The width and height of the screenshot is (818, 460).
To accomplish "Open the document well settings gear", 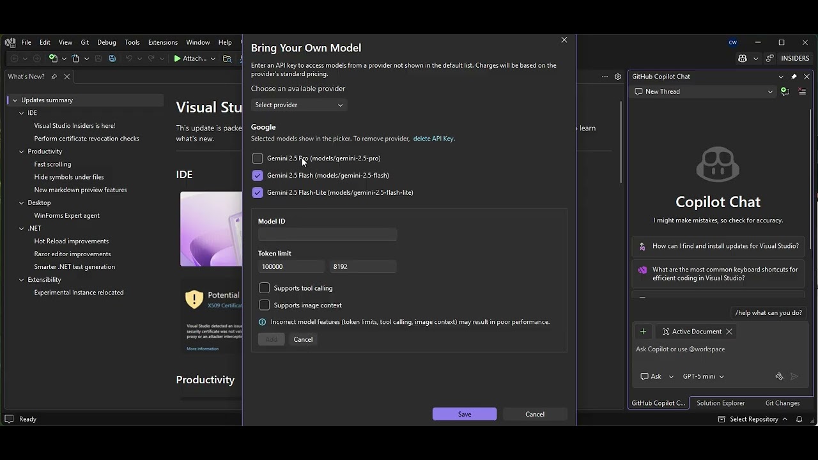I will (618, 77).
